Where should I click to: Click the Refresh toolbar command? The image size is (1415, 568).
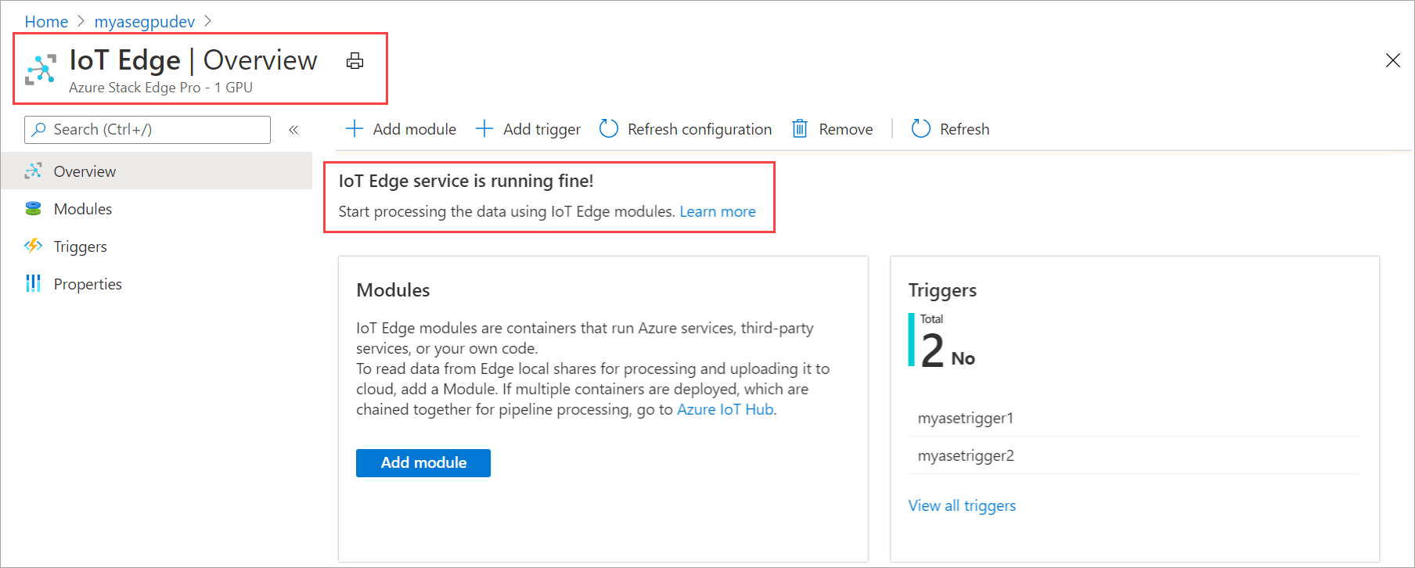point(950,129)
